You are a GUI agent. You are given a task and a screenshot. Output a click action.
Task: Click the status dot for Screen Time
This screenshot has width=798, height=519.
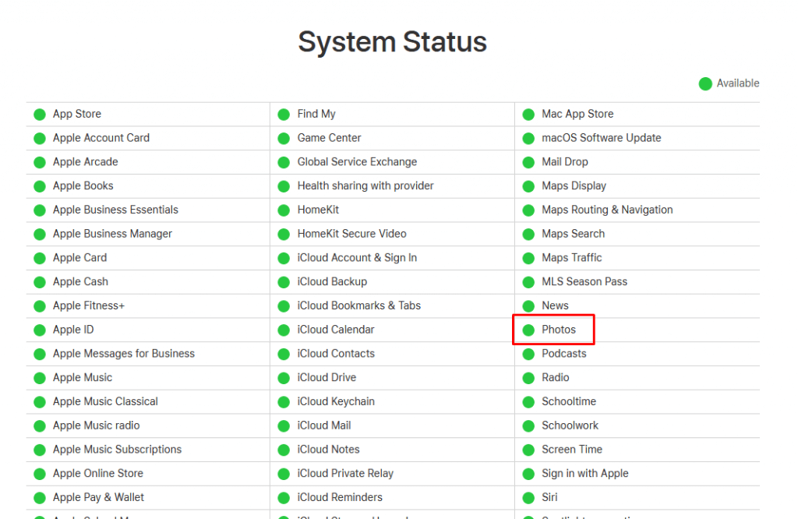[x=529, y=450]
